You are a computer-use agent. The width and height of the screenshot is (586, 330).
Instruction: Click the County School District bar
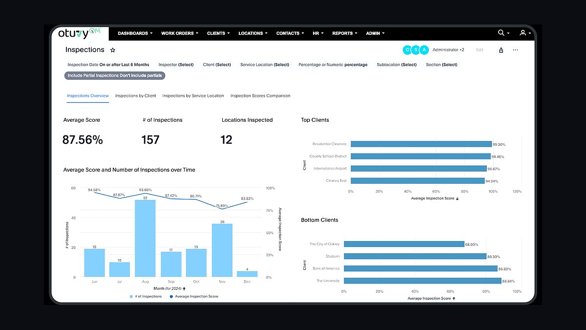tap(420, 156)
